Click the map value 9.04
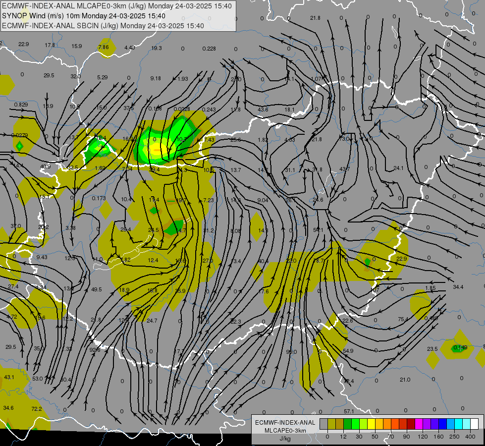485x446 pixels. (x=263, y=200)
